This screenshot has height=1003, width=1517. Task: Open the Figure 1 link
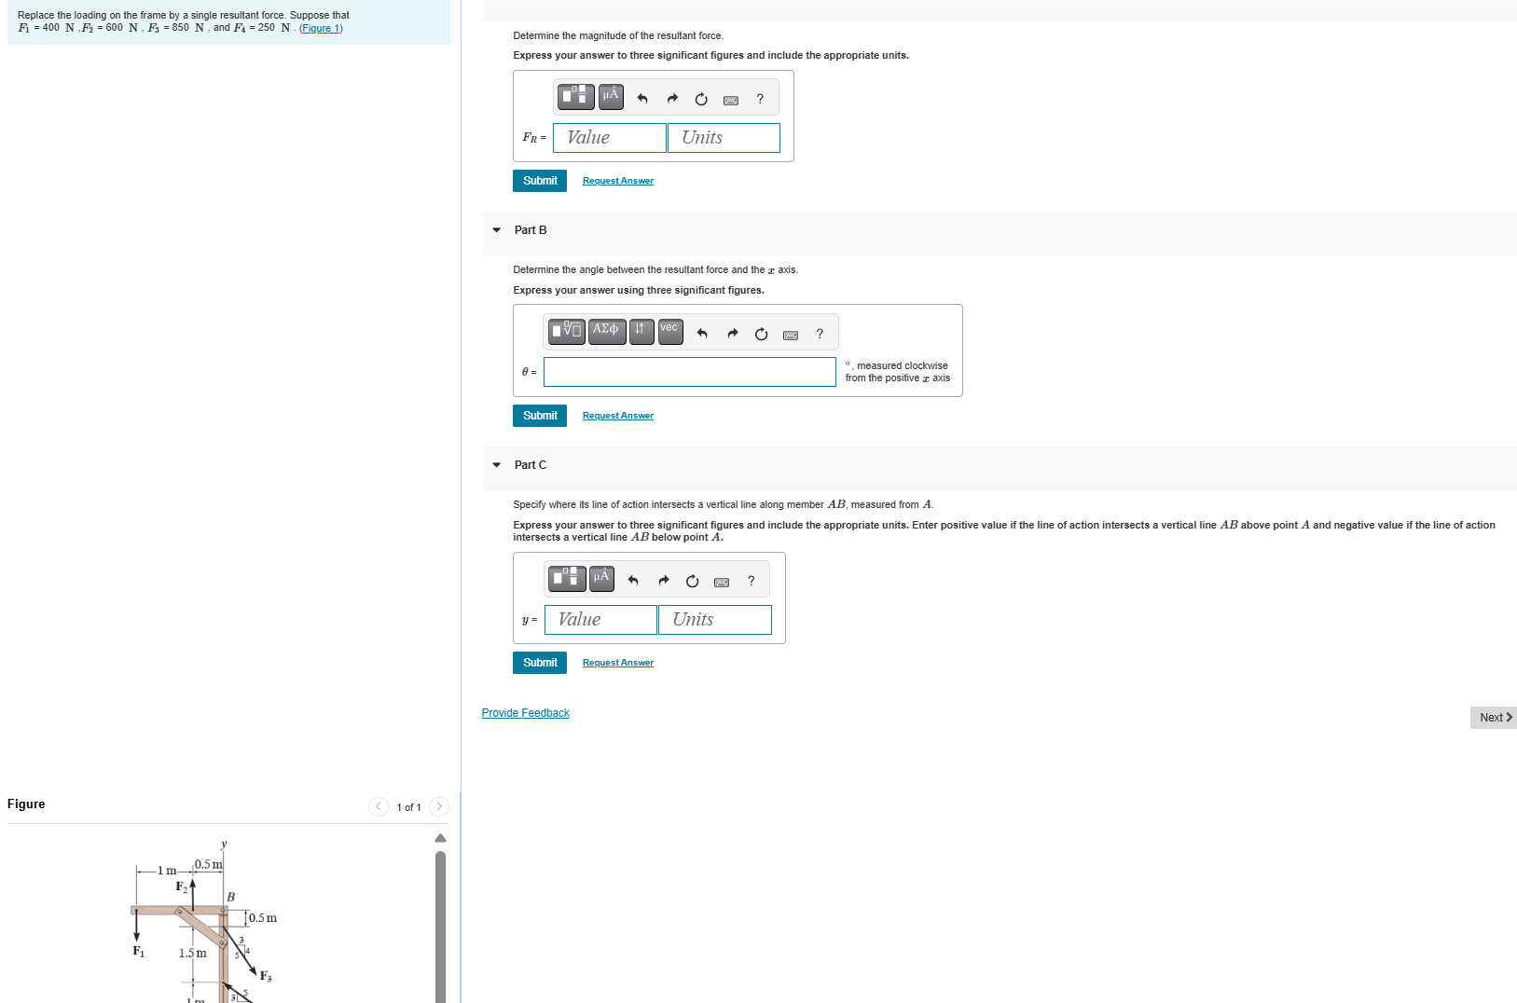pos(321,28)
